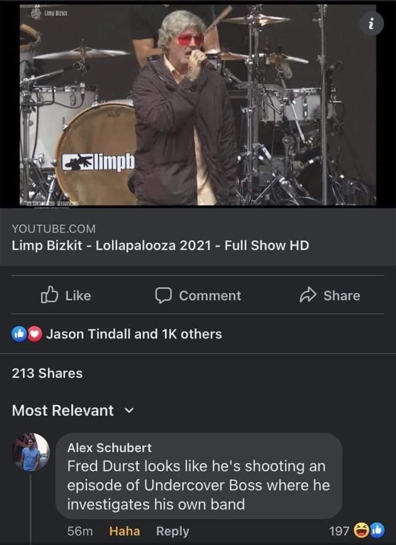Open the "Limp Bizkit - Lollapalooza 2021" title link

point(160,246)
